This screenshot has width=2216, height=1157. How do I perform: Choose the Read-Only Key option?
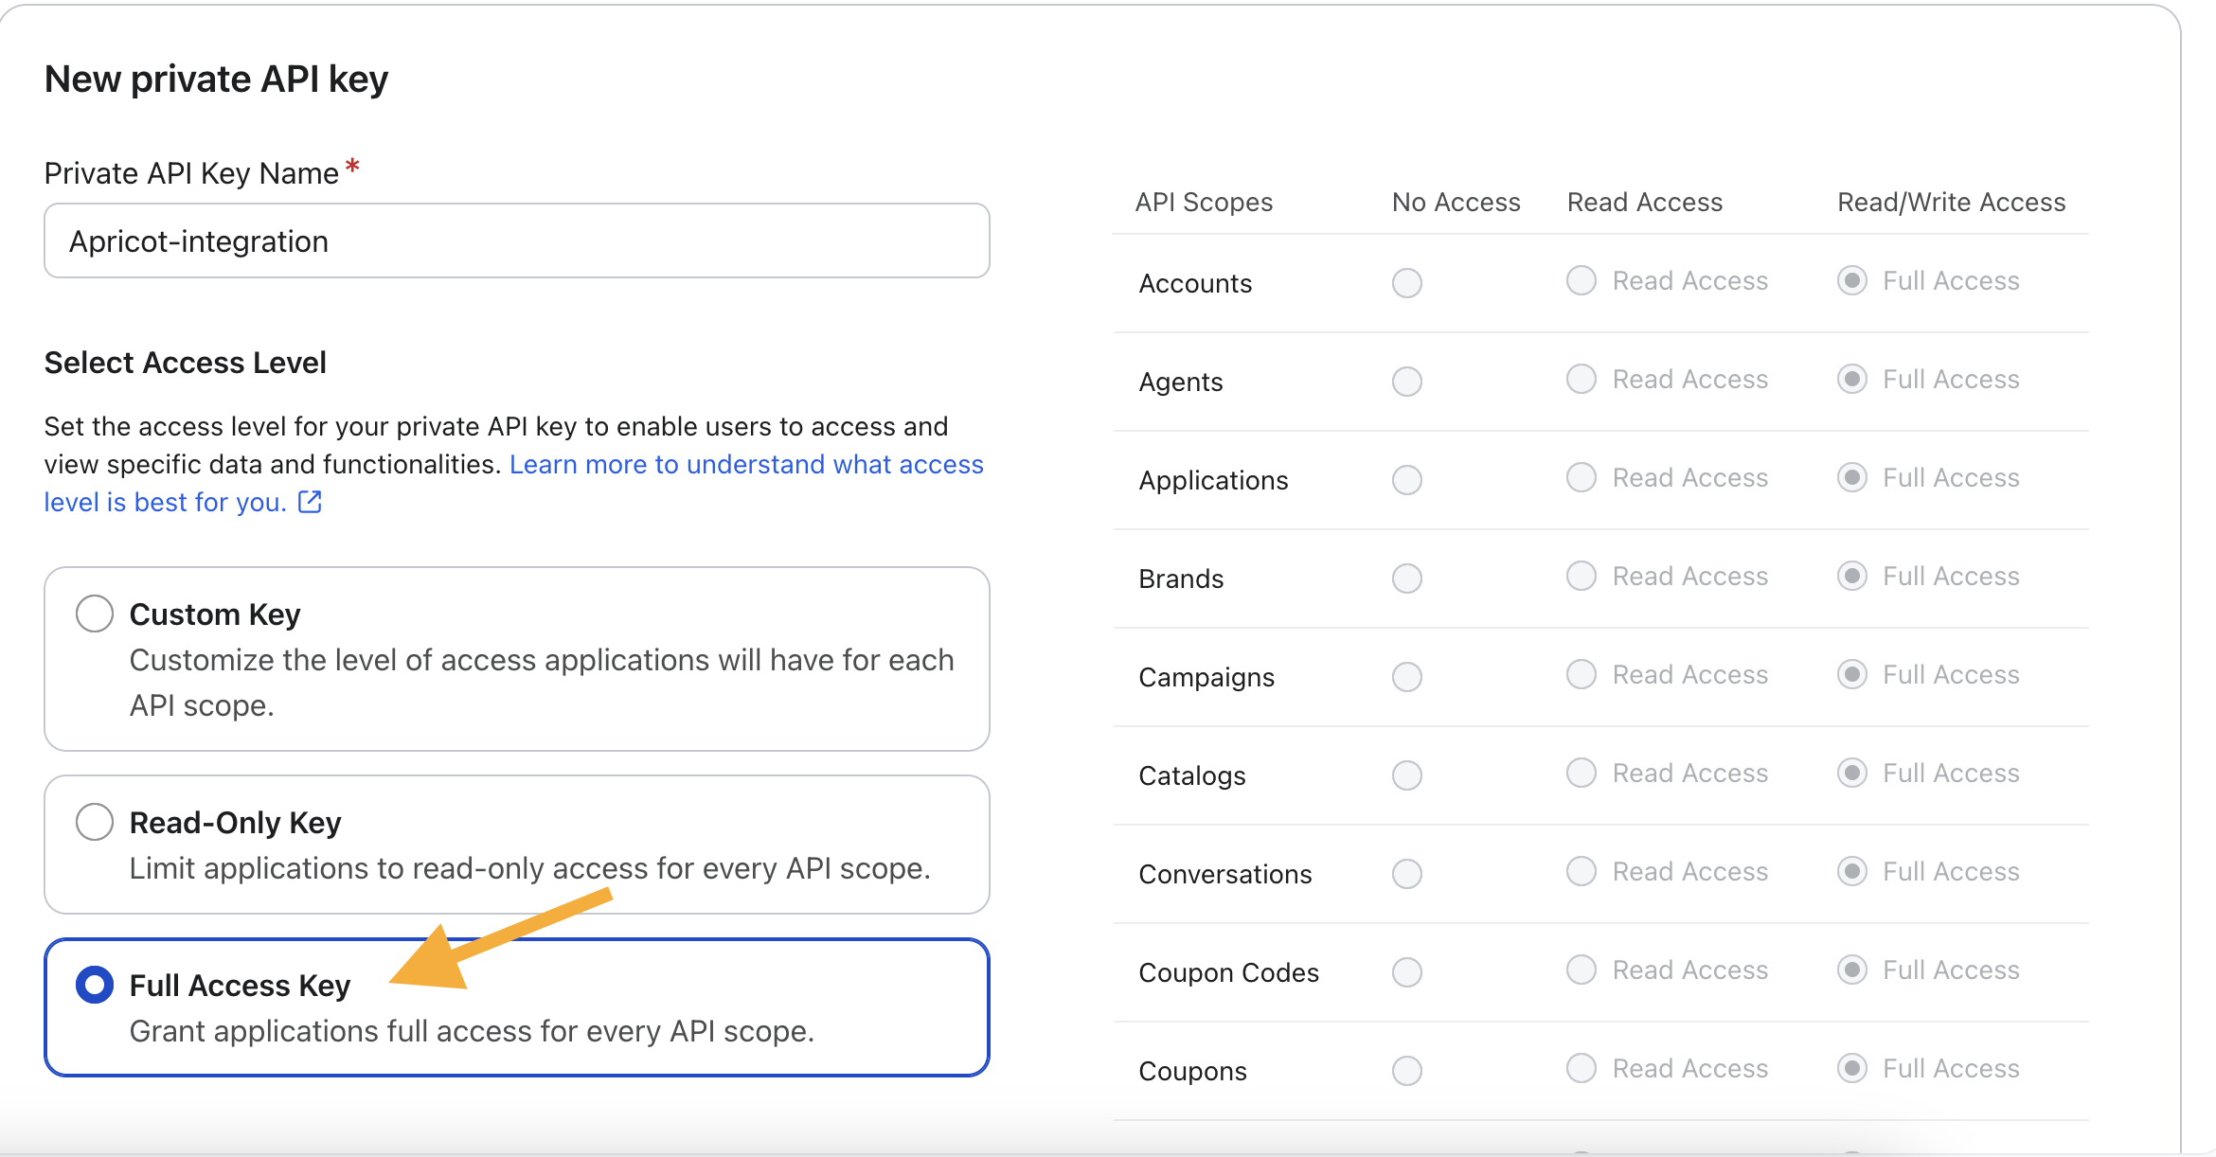point(95,822)
